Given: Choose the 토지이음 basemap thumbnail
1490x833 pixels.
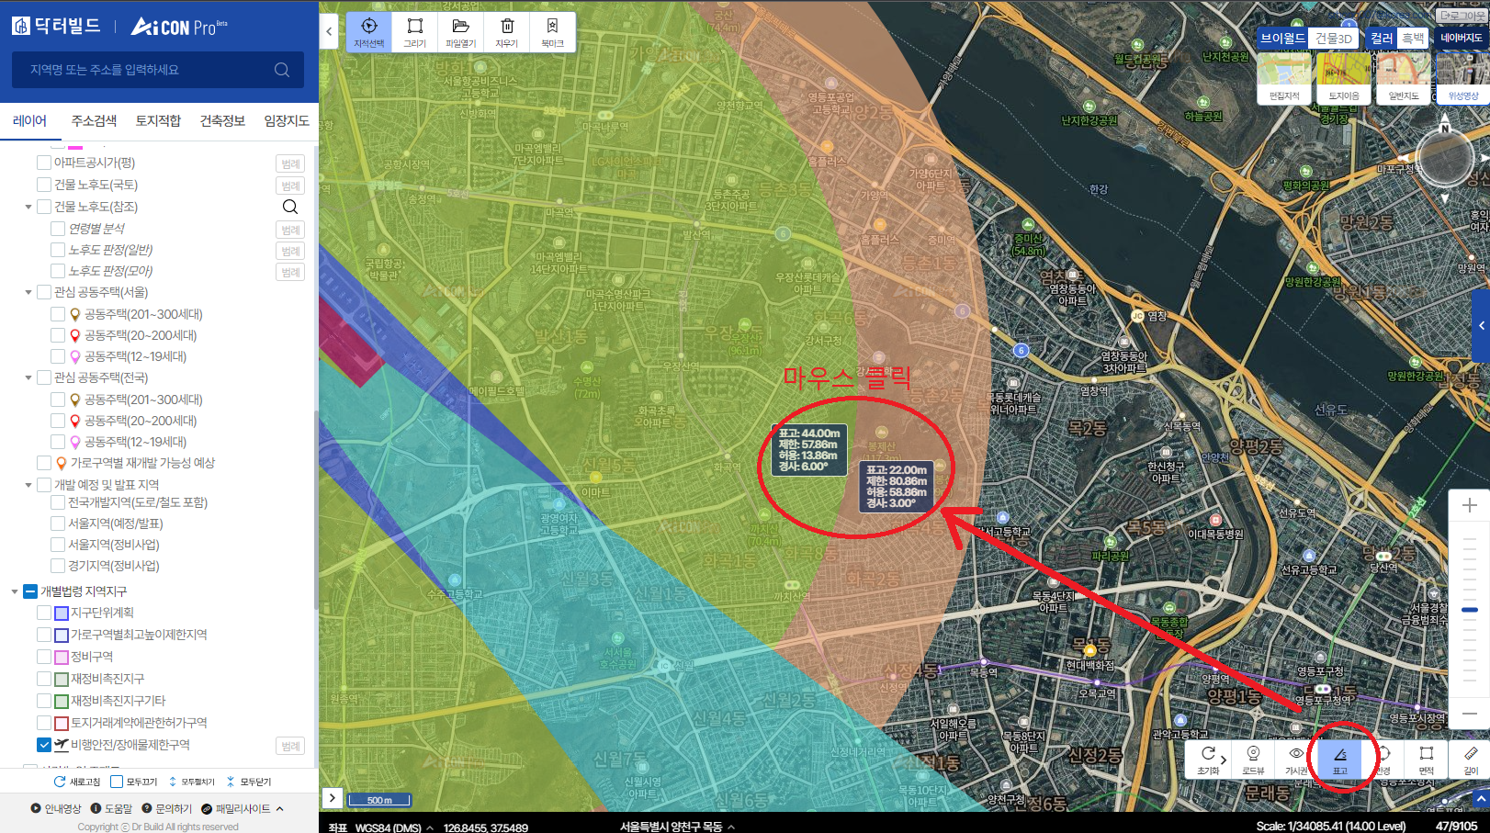Looking at the screenshot, I should coord(1343,77).
